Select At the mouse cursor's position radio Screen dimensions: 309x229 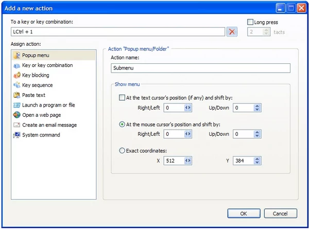(122, 125)
